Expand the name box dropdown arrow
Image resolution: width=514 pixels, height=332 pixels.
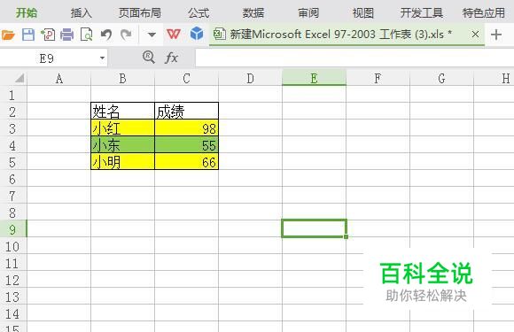pos(102,58)
